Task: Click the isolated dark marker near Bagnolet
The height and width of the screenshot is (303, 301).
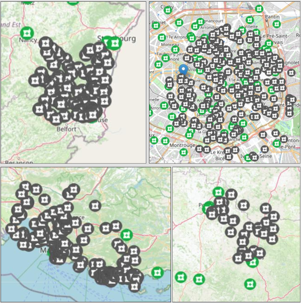Action: (291, 73)
